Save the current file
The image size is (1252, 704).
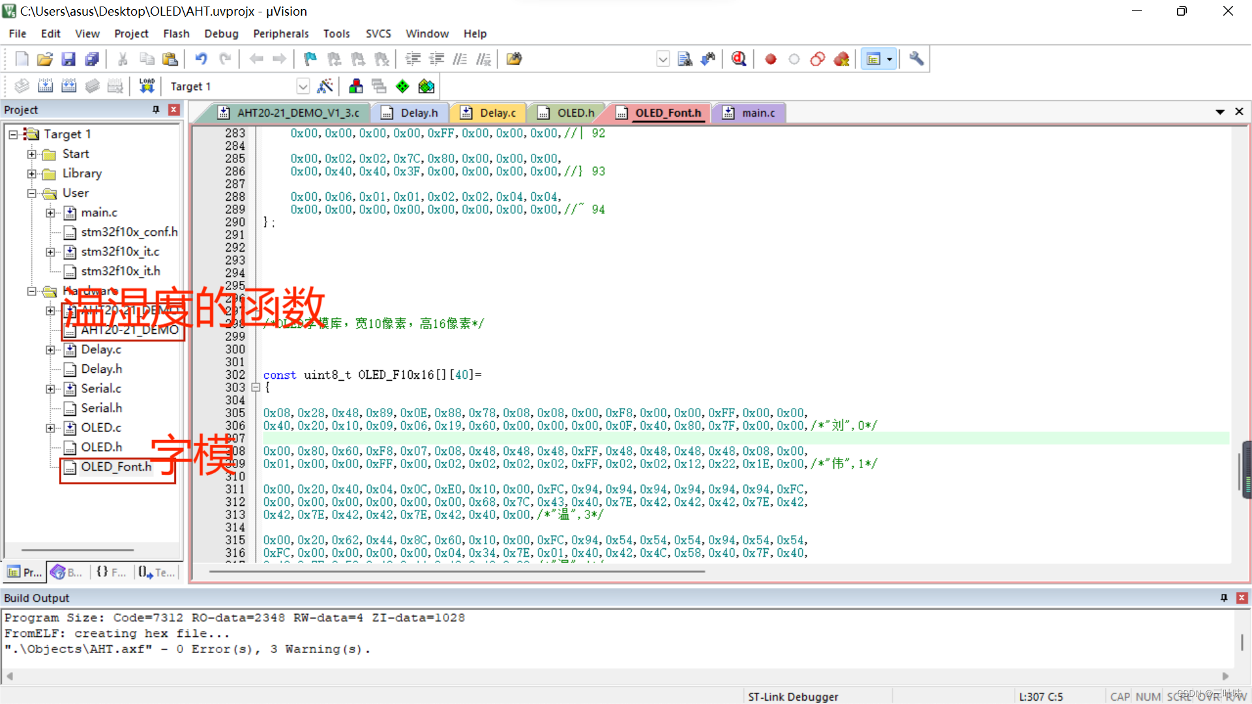coord(68,59)
